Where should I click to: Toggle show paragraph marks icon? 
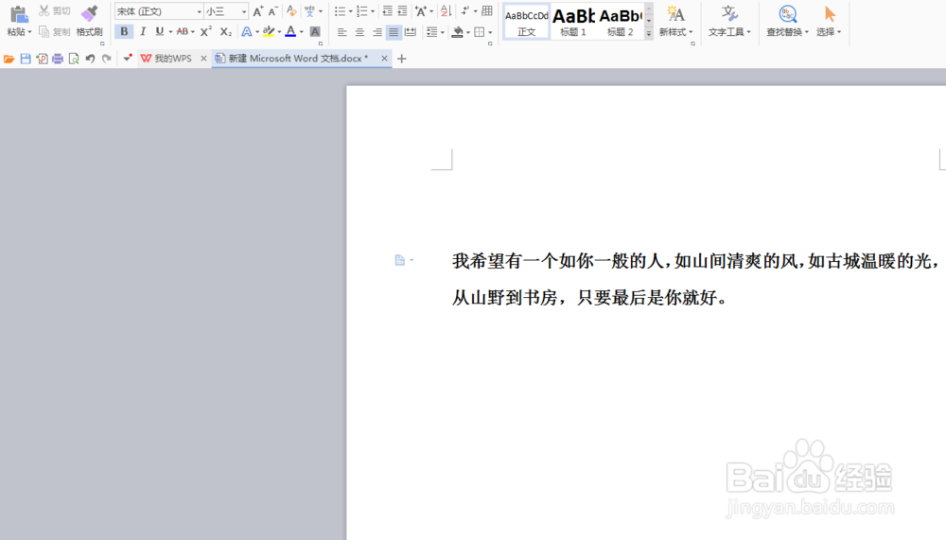pyautogui.click(x=465, y=10)
